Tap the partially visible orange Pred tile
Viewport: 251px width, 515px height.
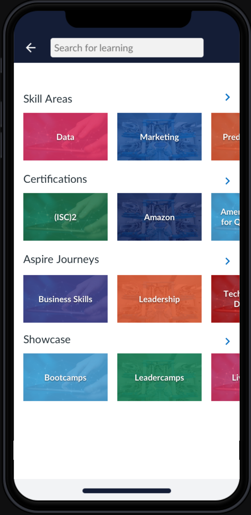(x=225, y=137)
